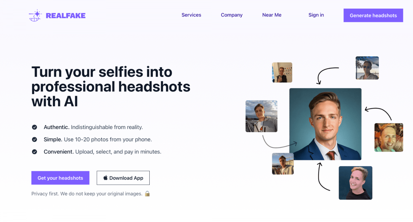This screenshot has height=222, width=413.
Task: Select the large professional headshot in suit
Action: click(325, 124)
